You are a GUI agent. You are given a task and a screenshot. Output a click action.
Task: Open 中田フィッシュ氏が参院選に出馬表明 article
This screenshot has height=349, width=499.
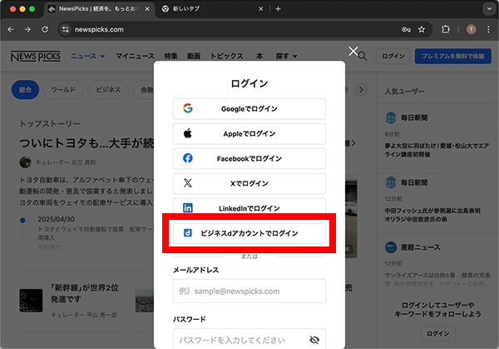point(432,215)
